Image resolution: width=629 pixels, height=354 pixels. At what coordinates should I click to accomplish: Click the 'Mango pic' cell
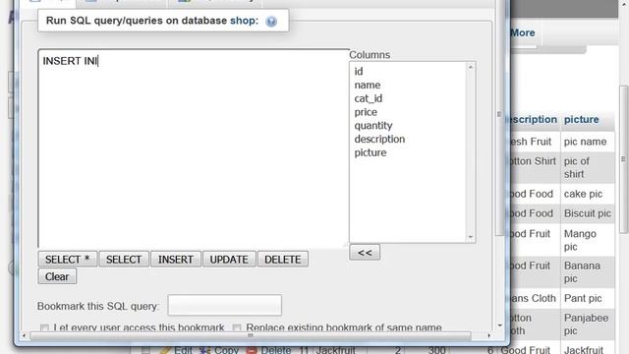pyautogui.click(x=588, y=240)
